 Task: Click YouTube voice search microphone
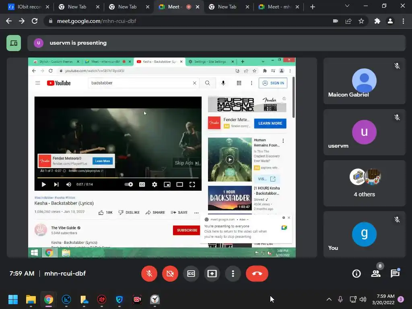click(223, 83)
